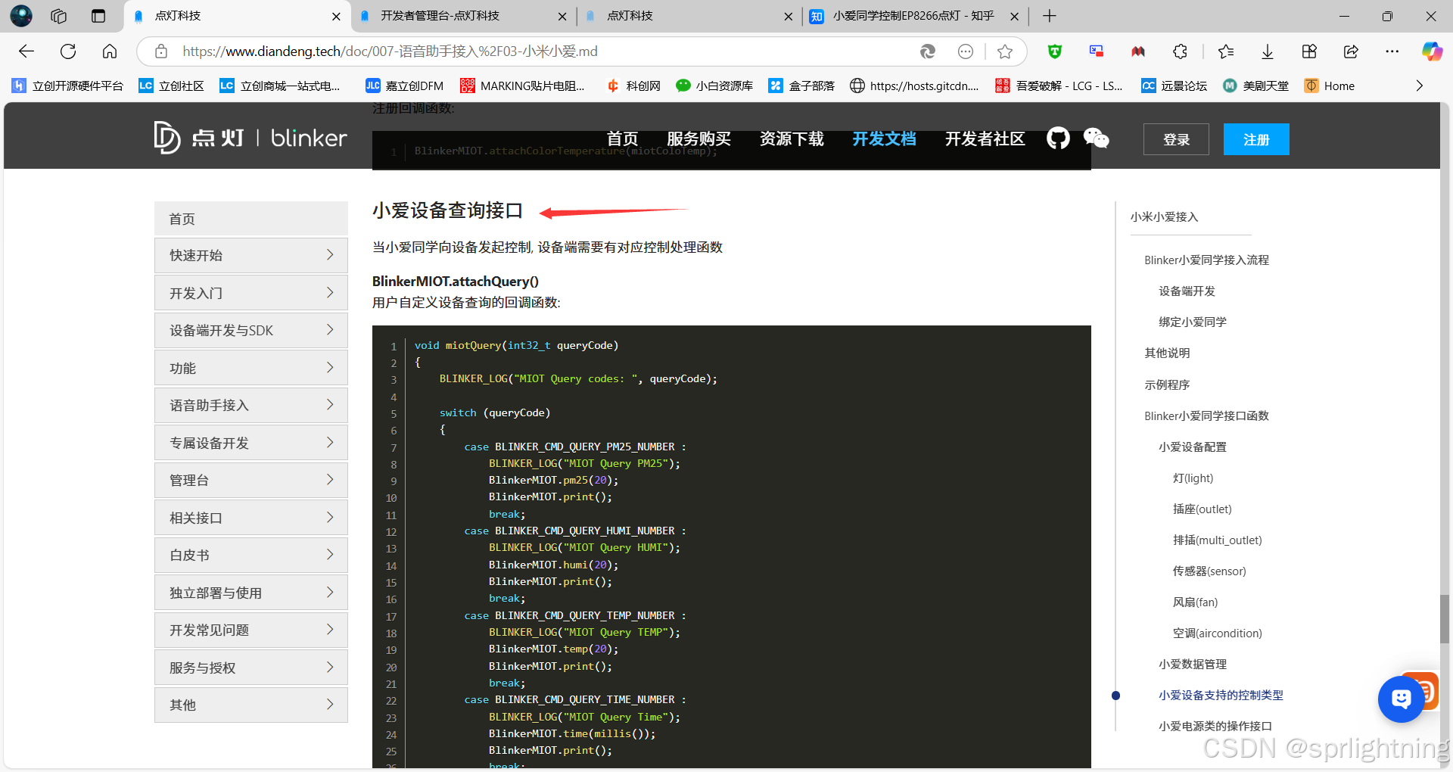Click the blinker logo

[x=250, y=138]
